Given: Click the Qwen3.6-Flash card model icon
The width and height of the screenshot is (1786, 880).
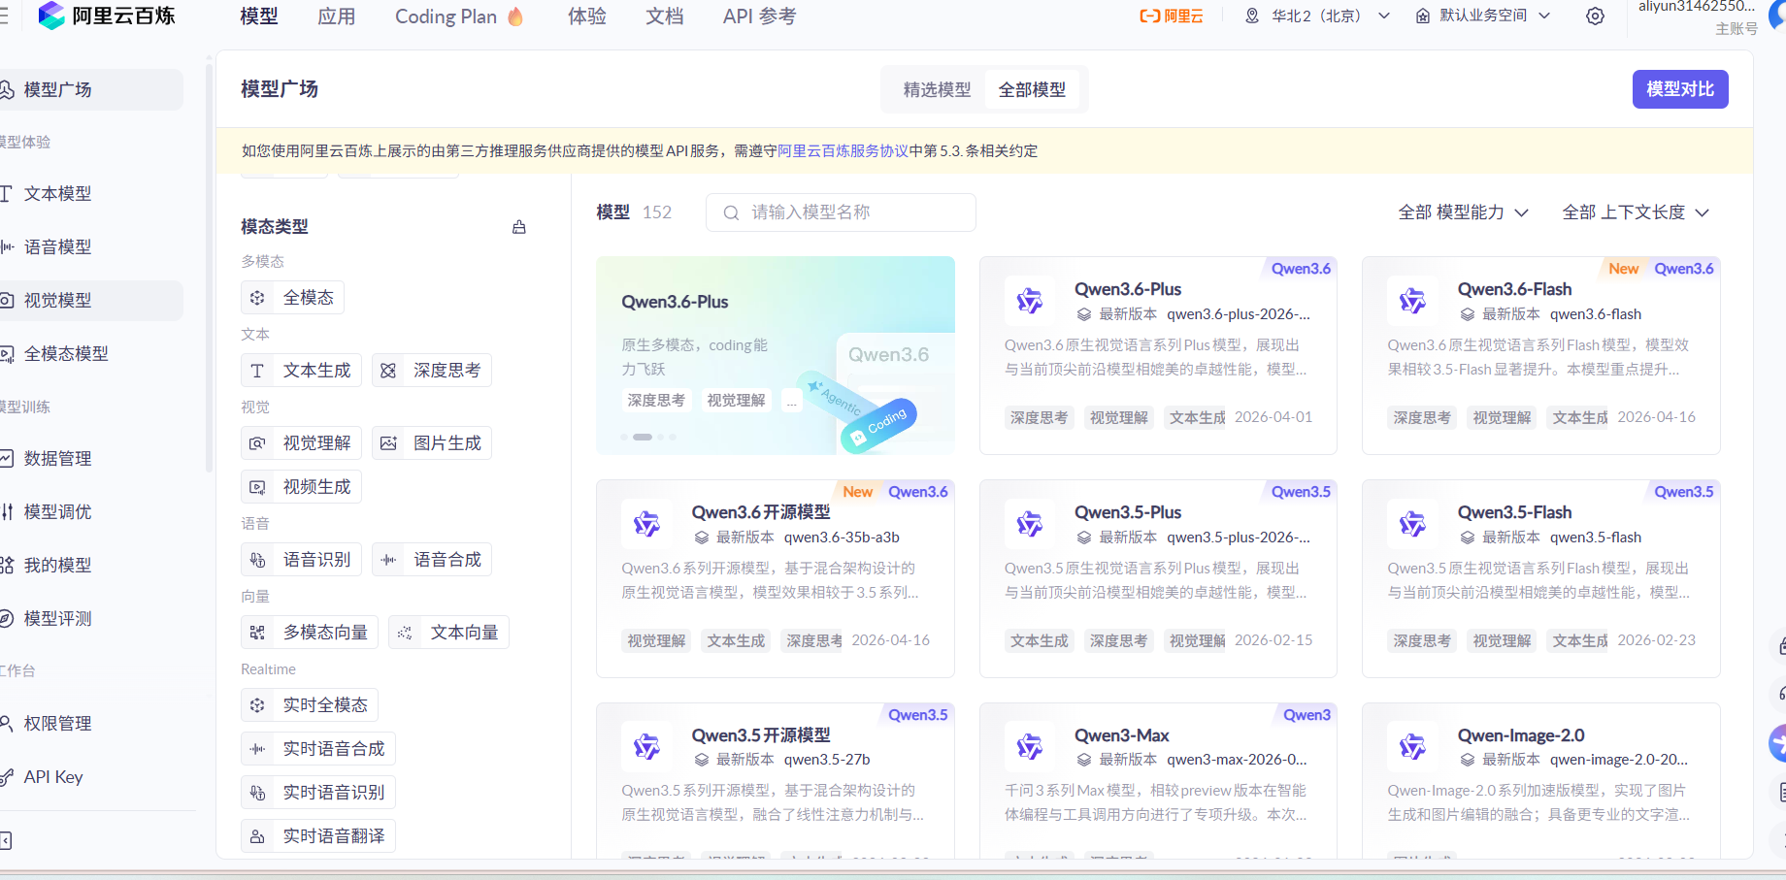Looking at the screenshot, I should pos(1412,301).
